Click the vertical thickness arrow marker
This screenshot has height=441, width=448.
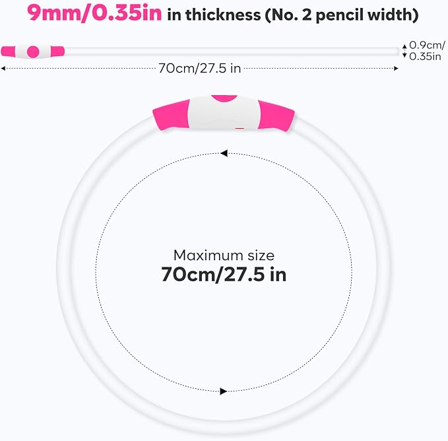[x=404, y=51]
